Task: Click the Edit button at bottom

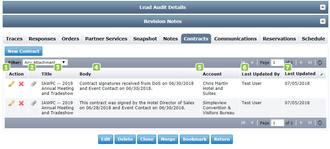Action: coord(106,139)
